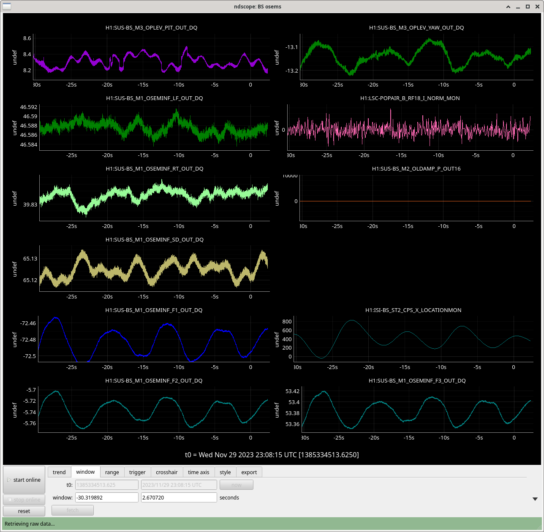The height and width of the screenshot is (532, 544).
Task: Click the roll-up arrow icon in title bar
Action: [508, 7]
